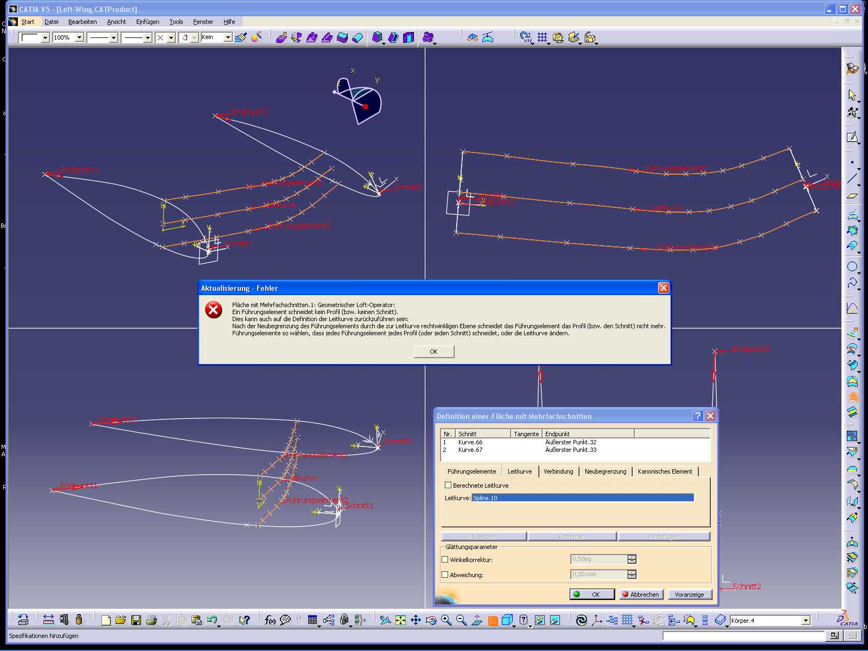
Task: Click the Leitkurve Spline.10 input field
Action: tap(583, 497)
